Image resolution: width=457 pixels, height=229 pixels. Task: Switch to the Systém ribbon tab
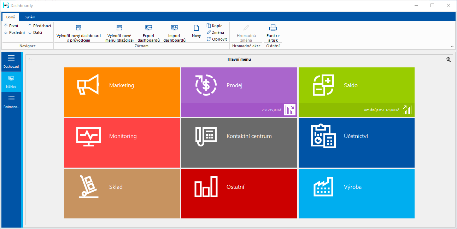[x=30, y=17]
